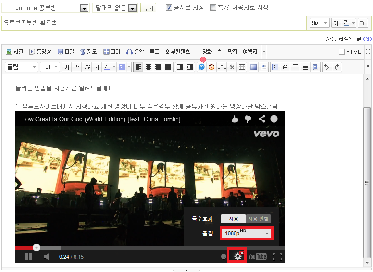373x272 pixels.
Task: Uncheck the 공지로 지정 checkbox
Action: [169, 8]
